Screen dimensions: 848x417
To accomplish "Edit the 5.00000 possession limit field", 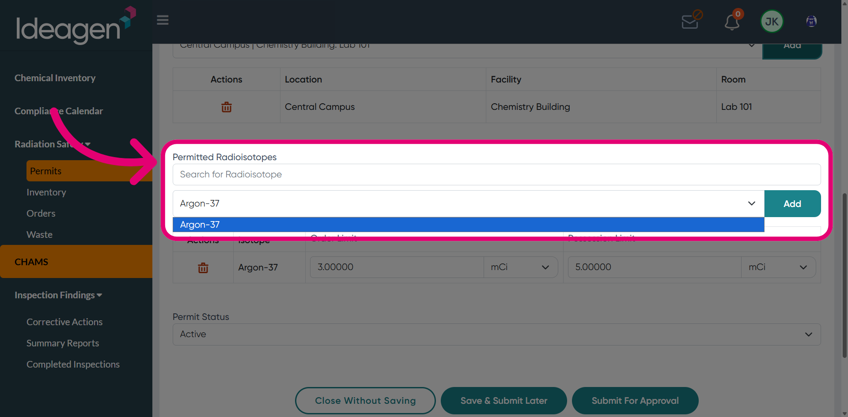I will 654,267.
